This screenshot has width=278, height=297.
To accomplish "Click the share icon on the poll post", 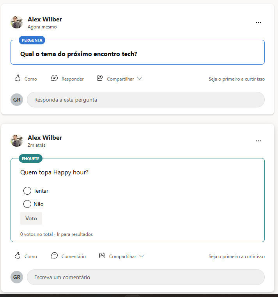I will (102, 256).
